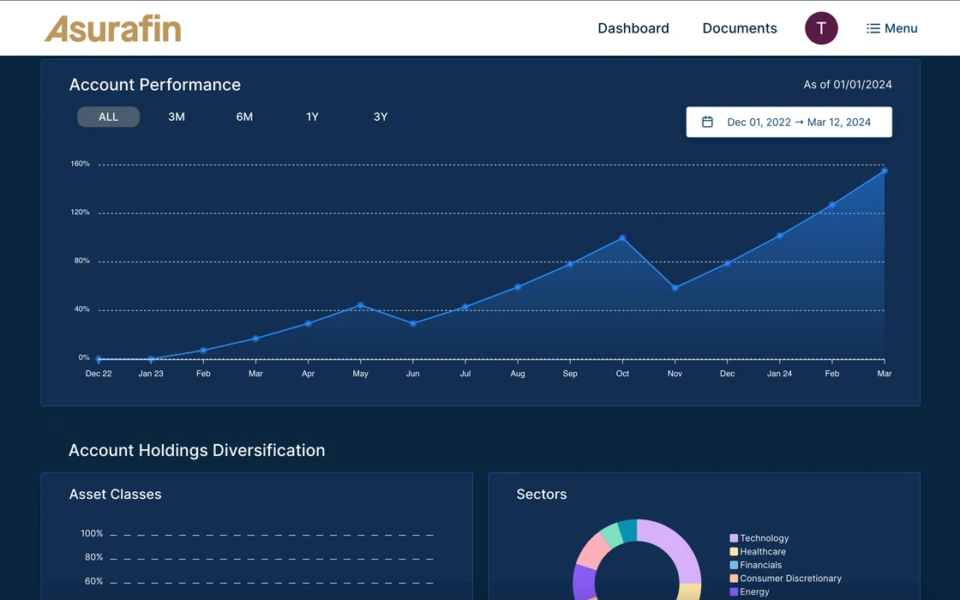Click the Mar 2024 final data point
This screenshot has width=960, height=600.
[x=884, y=171]
